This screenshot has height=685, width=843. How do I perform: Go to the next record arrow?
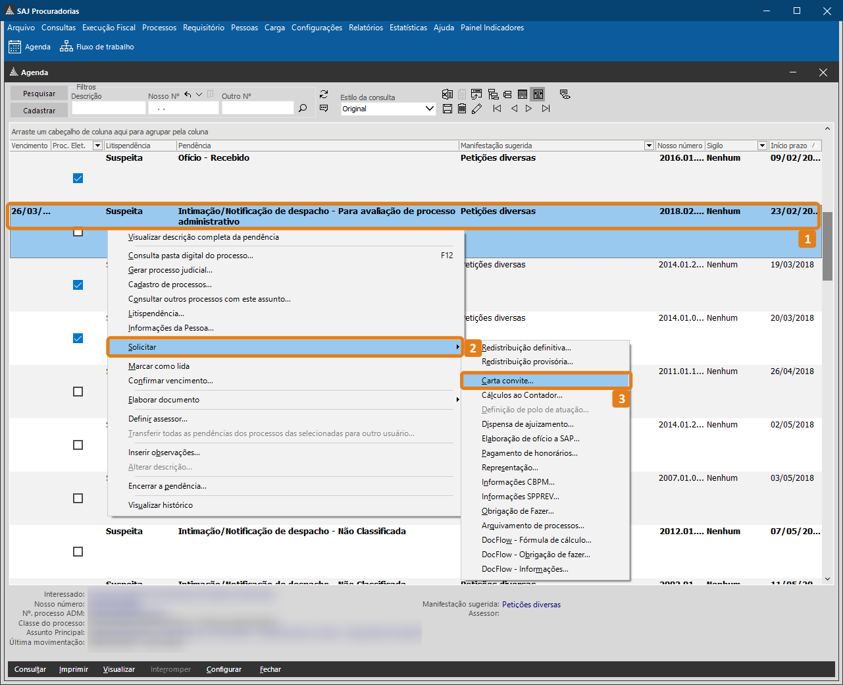[x=528, y=109]
